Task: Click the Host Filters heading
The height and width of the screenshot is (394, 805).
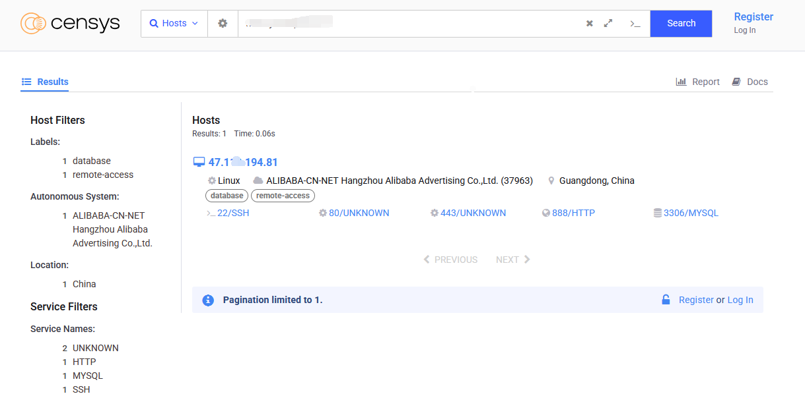Action: point(57,120)
